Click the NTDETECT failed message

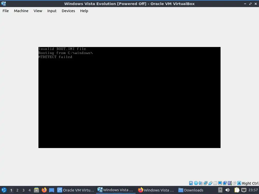pyautogui.click(x=55, y=57)
